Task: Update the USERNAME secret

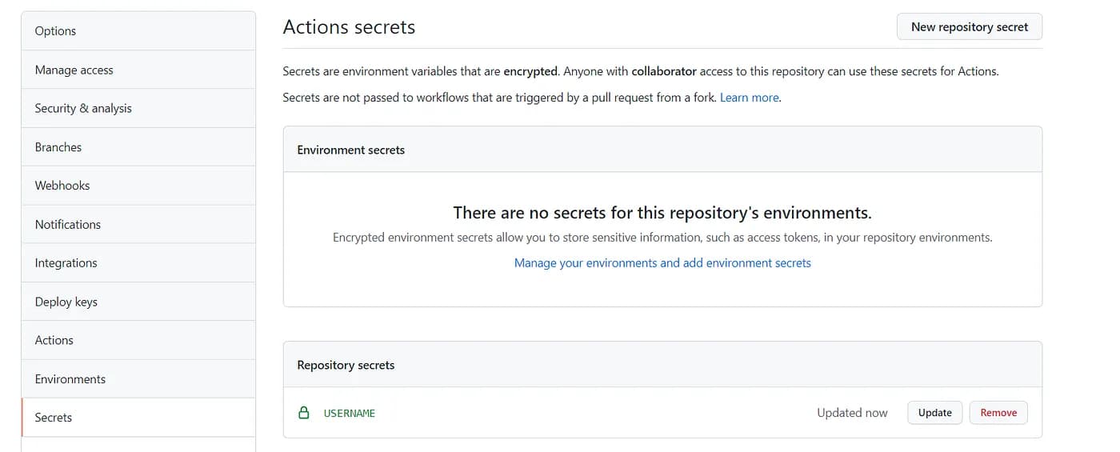Action: 934,413
